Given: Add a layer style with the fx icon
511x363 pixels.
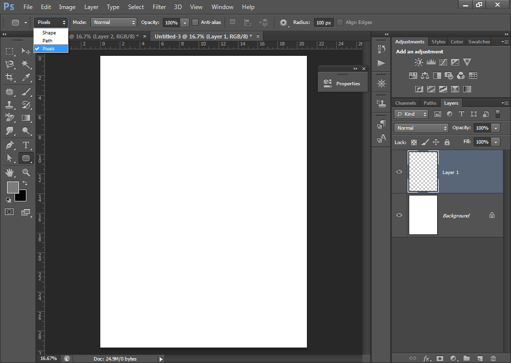Looking at the screenshot, I should 426,359.
